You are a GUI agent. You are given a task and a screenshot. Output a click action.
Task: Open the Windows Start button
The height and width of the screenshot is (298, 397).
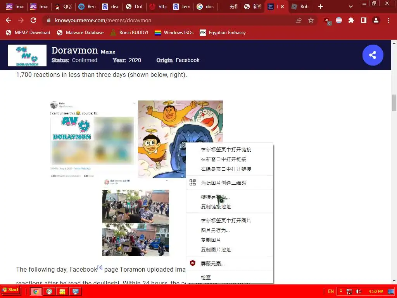(x=10, y=289)
